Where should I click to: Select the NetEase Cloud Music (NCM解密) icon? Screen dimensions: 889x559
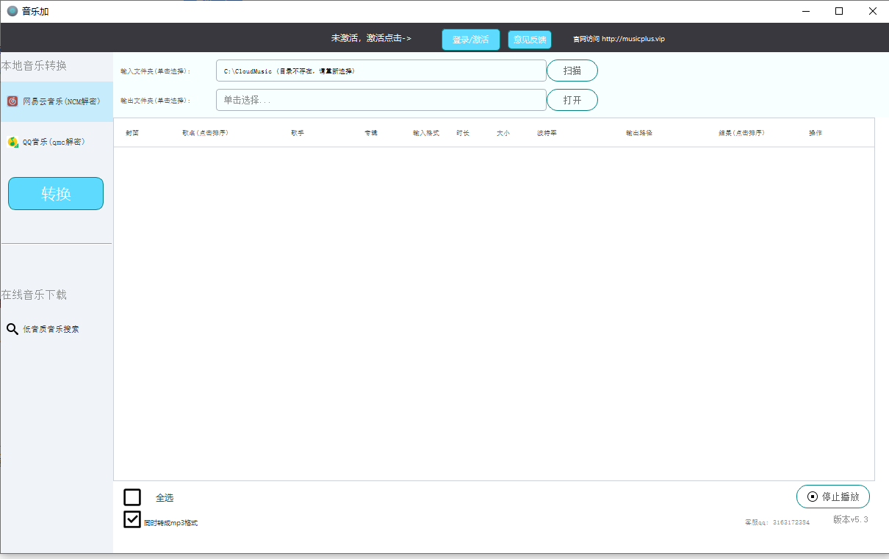pos(12,101)
